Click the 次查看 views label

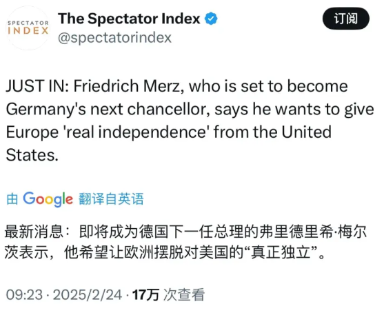click(184, 294)
